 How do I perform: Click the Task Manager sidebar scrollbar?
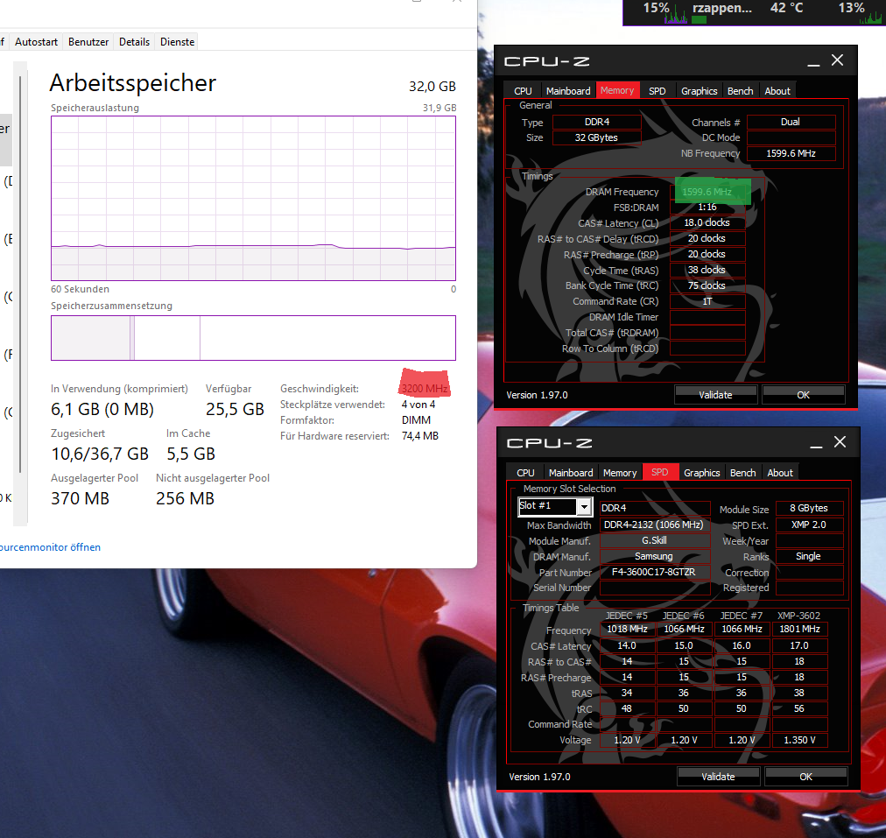(20, 274)
